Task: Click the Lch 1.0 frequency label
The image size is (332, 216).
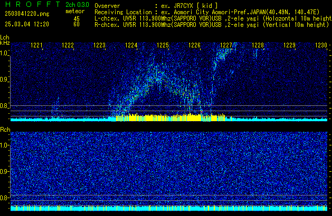Action: [4, 53]
